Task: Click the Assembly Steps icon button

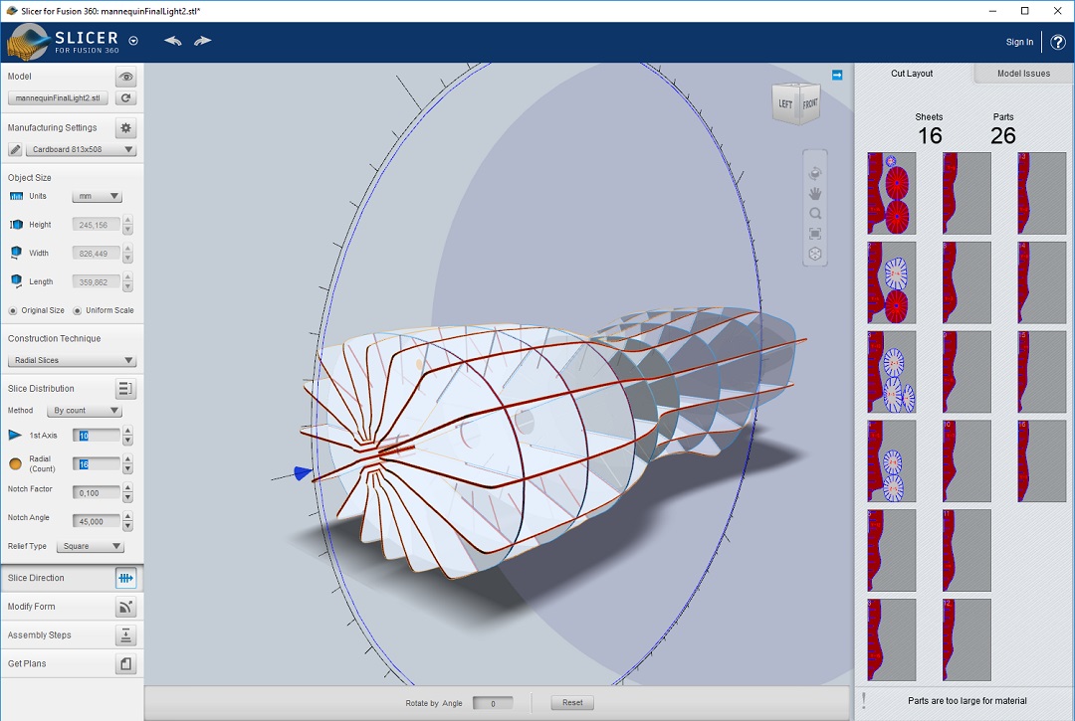Action: (125, 635)
